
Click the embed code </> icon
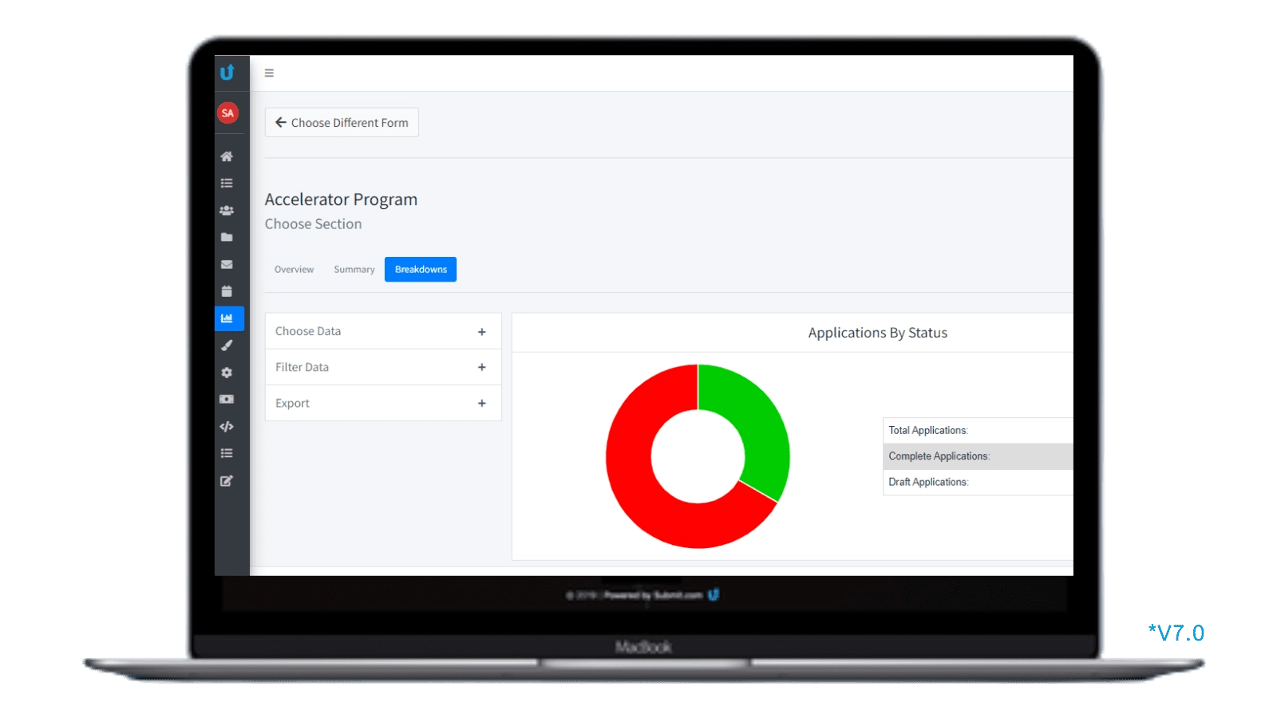227,426
